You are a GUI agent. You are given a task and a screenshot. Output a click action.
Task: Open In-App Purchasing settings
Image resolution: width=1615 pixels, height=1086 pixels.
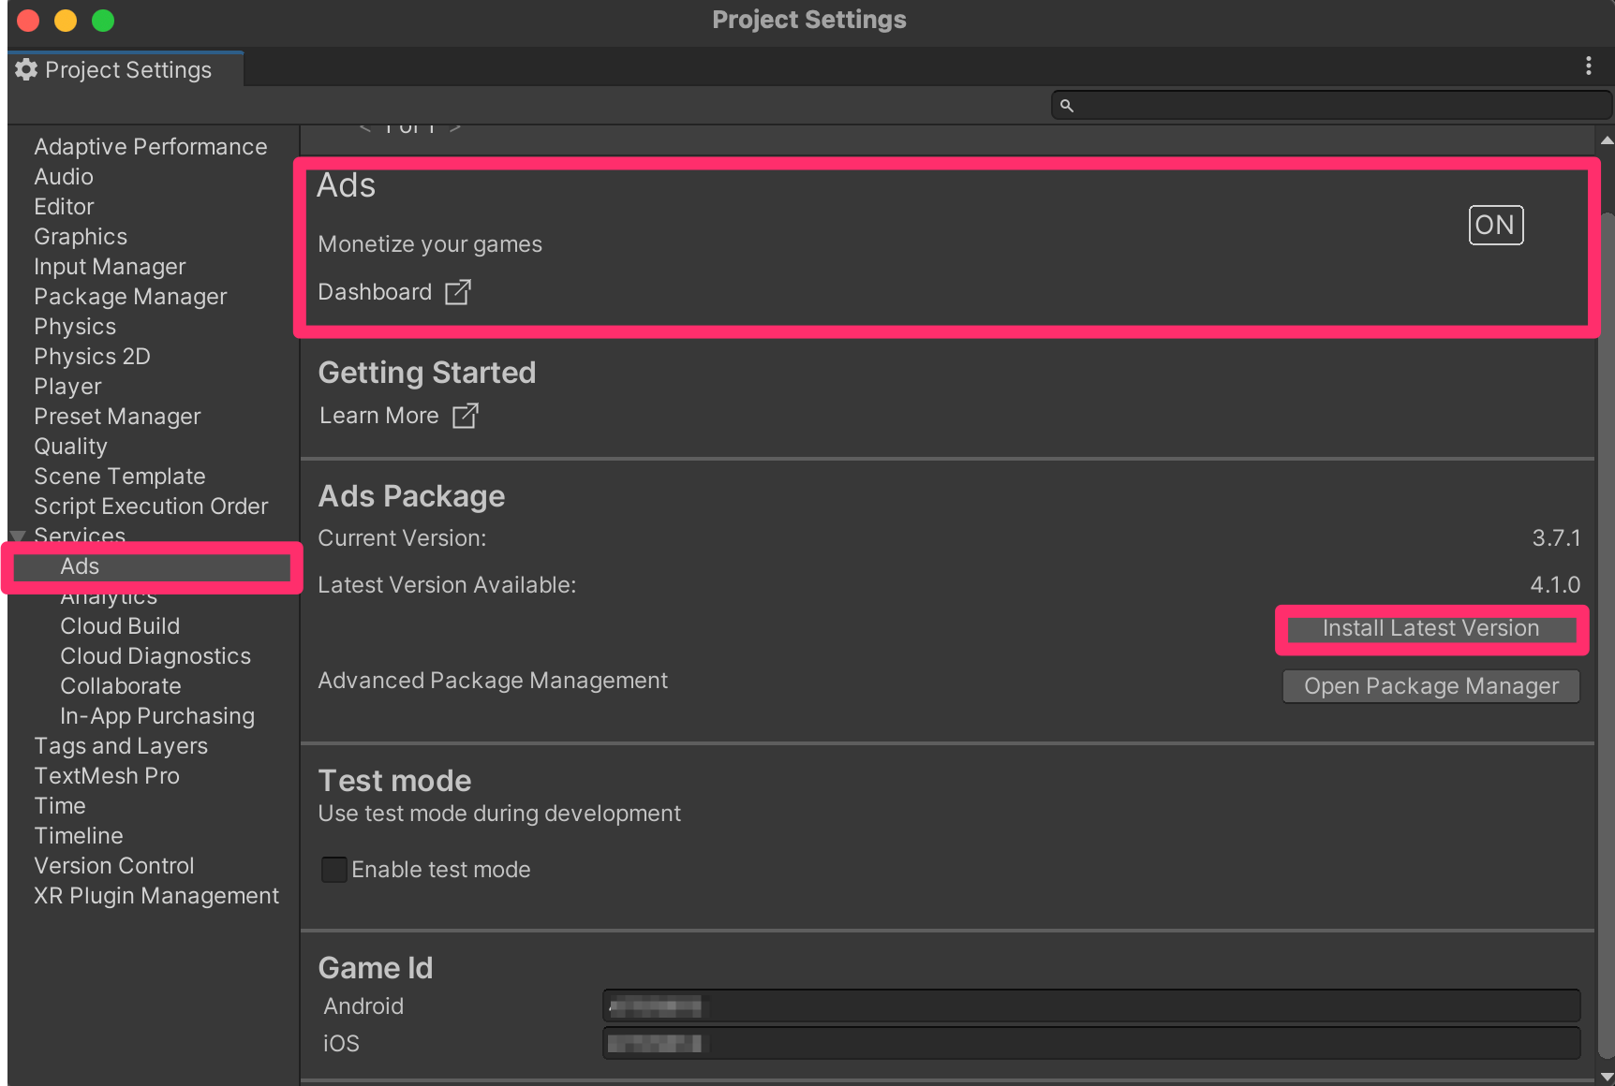click(157, 716)
